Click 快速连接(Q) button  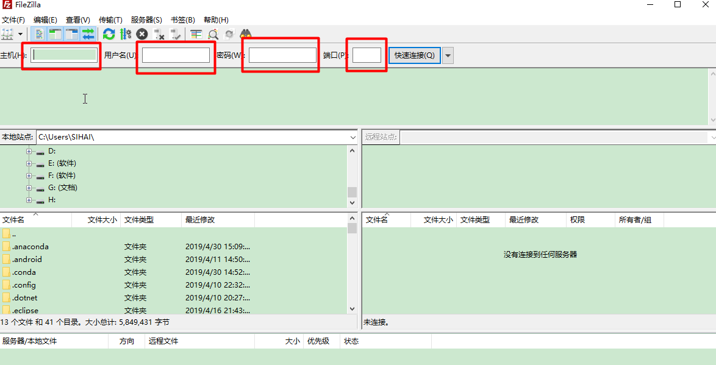pyautogui.click(x=415, y=55)
